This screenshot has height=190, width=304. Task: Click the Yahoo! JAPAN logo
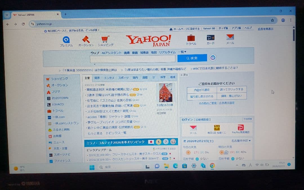[149, 41]
